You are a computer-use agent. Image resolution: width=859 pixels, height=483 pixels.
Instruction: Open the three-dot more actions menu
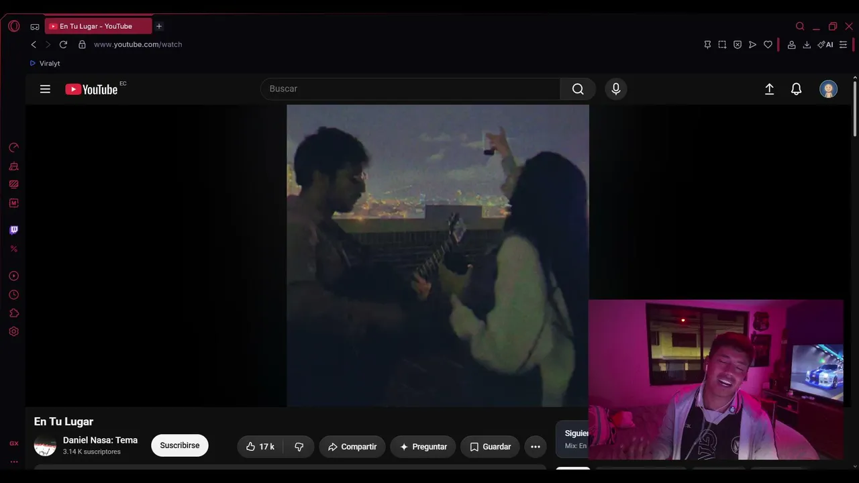(x=536, y=446)
